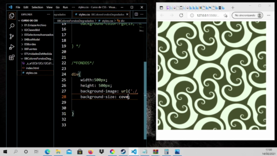
Task: Open the Windows Start menu
Action: pyautogui.click(x=5, y=152)
